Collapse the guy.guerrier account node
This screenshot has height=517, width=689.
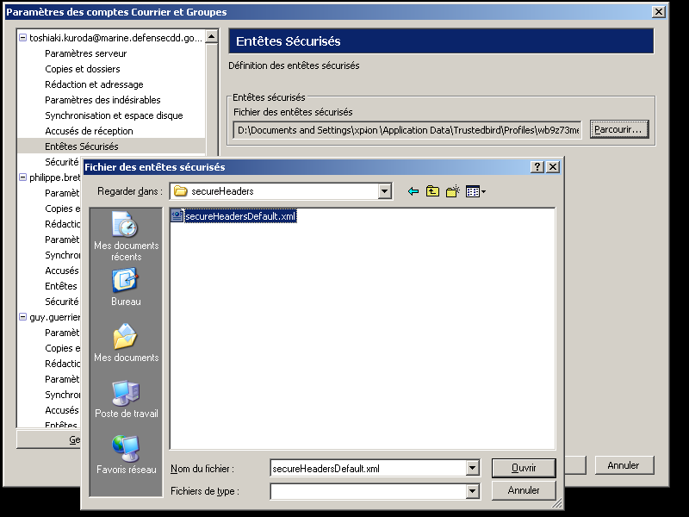tap(22, 317)
